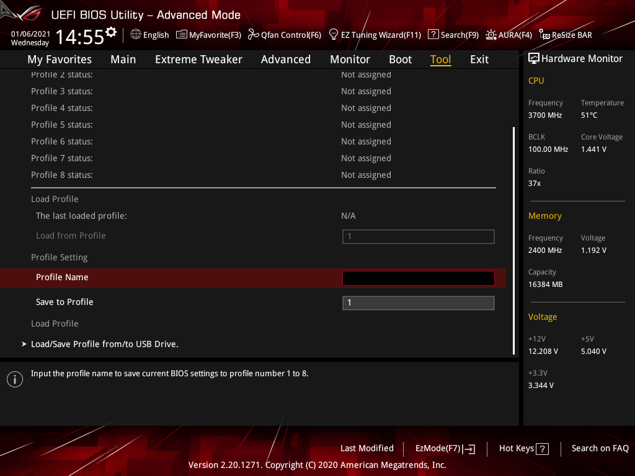Click the Hardware Monitor display icon
Image resolution: width=635 pixels, height=476 pixels.
[534, 59]
